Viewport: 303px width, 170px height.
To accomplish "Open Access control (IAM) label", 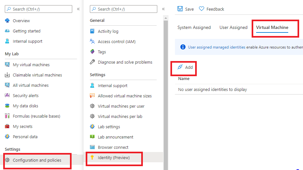I will [117, 41].
